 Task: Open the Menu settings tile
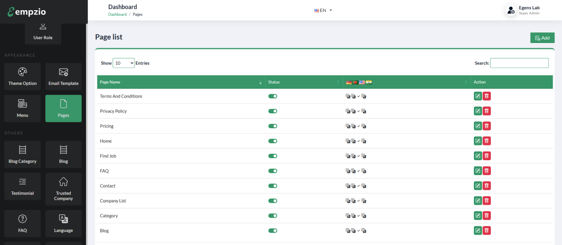(23, 109)
